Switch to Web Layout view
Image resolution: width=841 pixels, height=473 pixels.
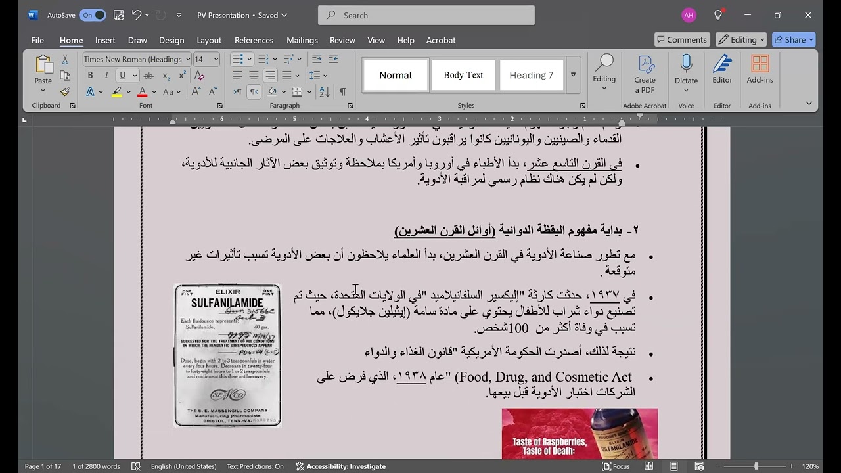(698, 466)
